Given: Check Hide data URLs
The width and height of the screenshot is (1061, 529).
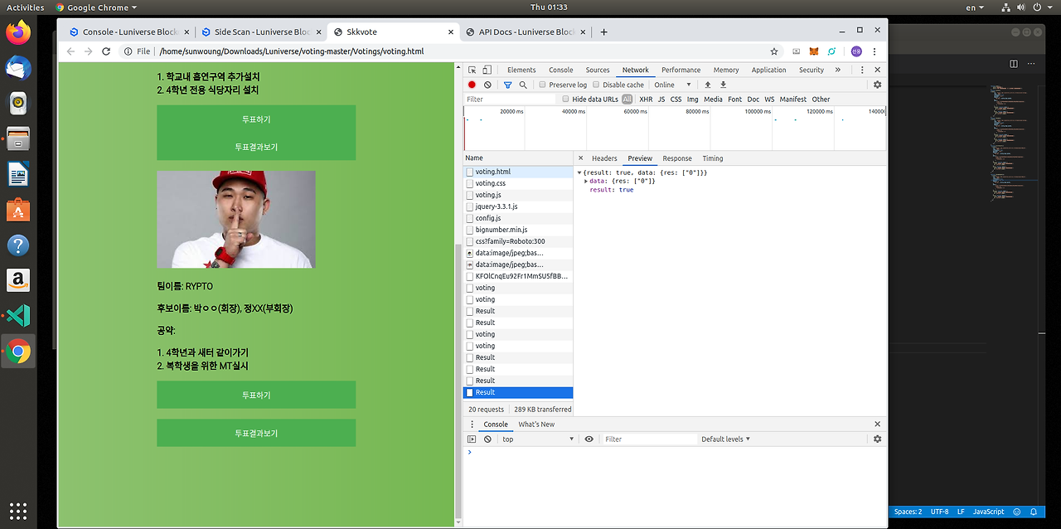Looking at the screenshot, I should (x=566, y=99).
